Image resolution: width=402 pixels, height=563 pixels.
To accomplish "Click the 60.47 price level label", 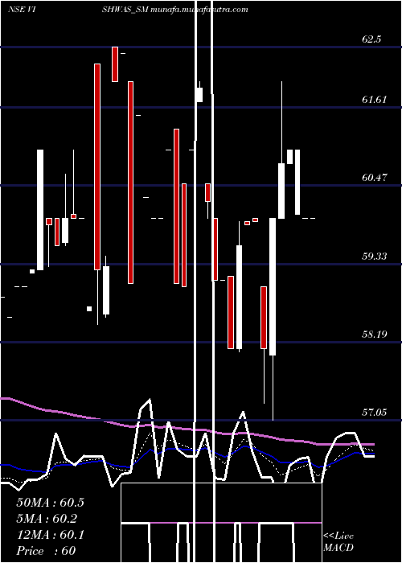I will coord(375,178).
